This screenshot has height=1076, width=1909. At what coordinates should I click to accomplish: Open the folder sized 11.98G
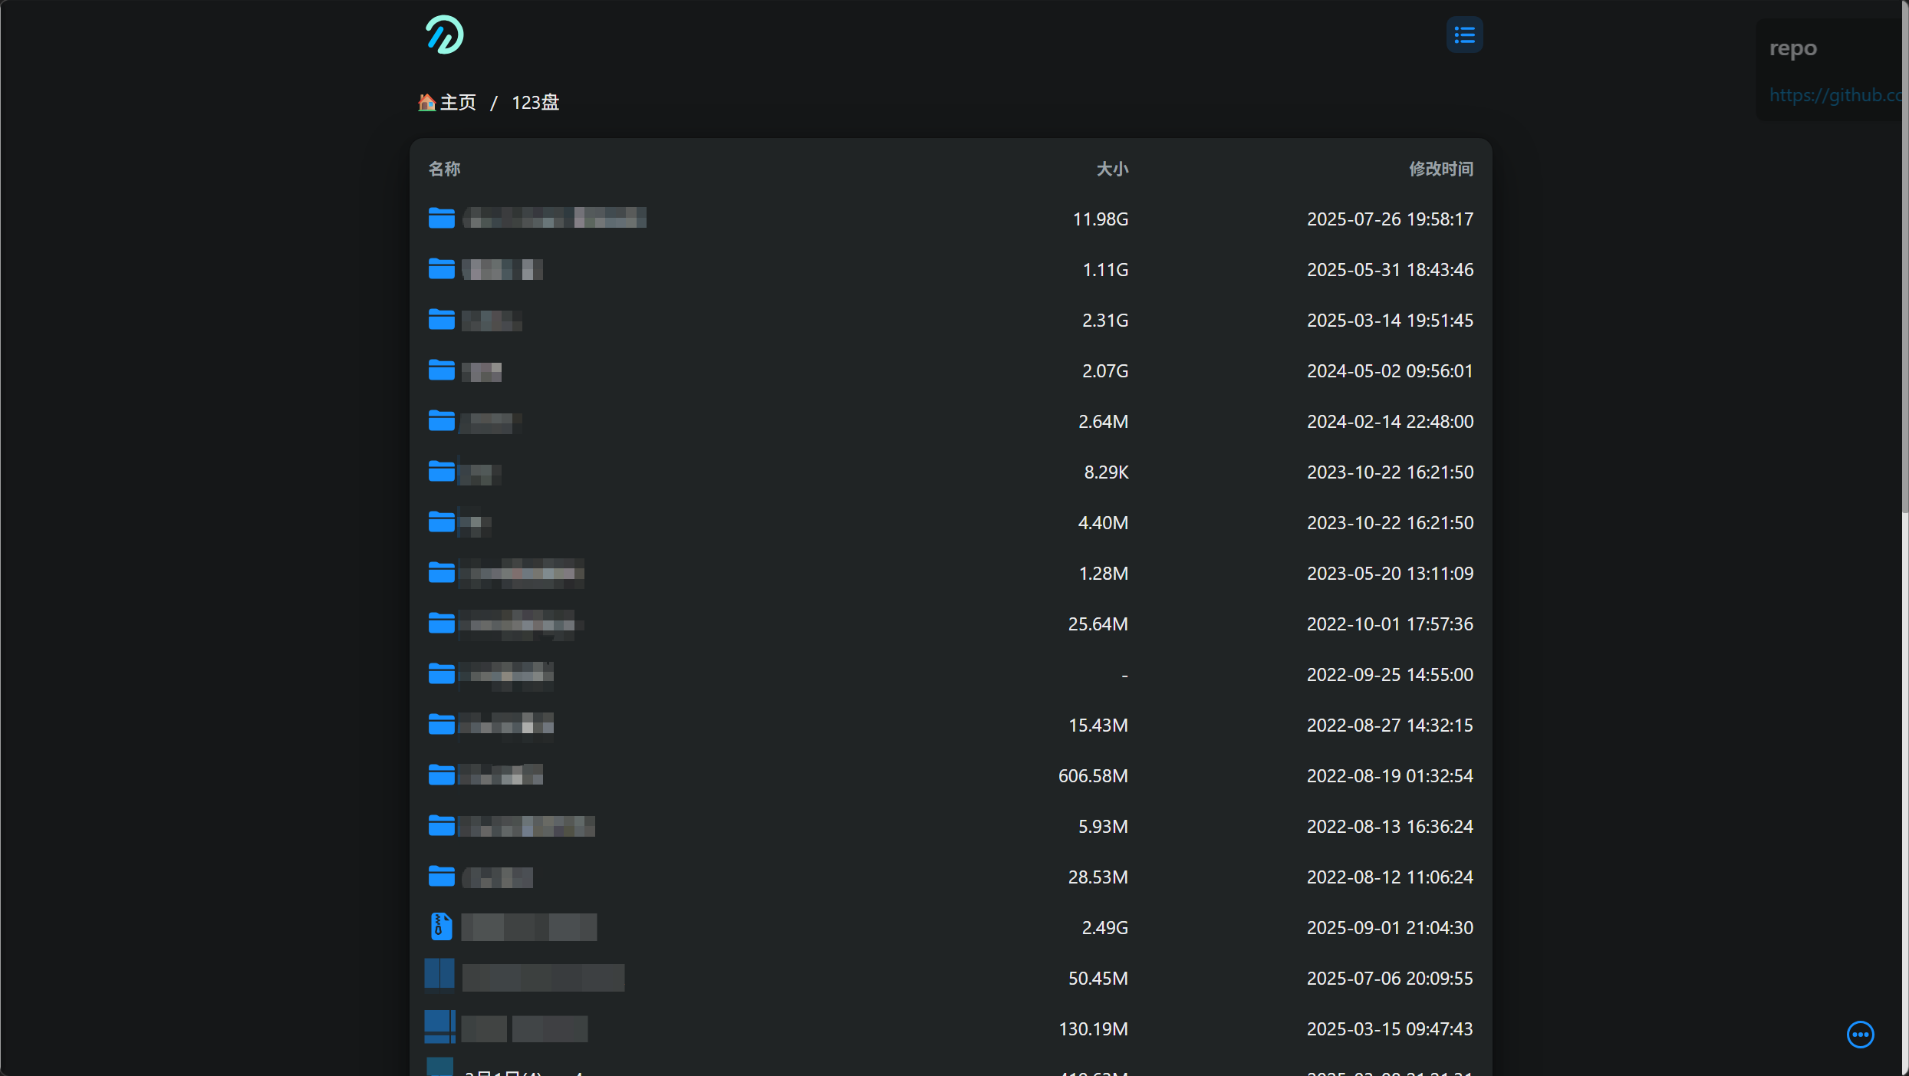[554, 219]
